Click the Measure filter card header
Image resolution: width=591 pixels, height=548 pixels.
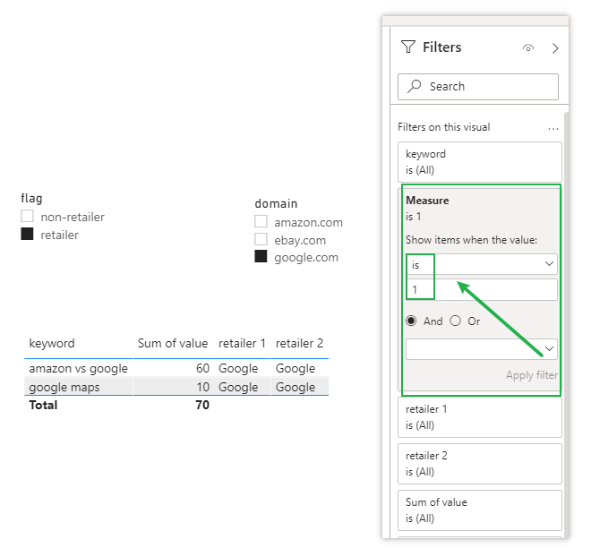(427, 201)
